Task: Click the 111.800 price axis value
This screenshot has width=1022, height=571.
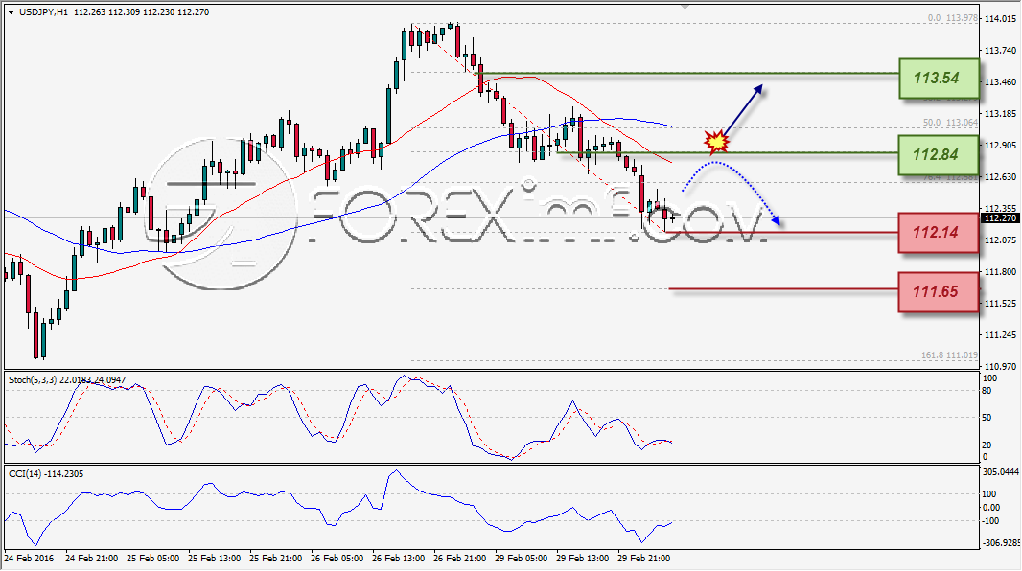Action: pos(1001,271)
